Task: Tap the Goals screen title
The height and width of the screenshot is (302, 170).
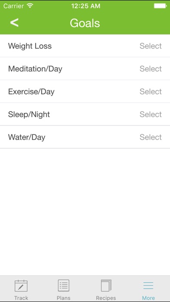Action: coord(85,23)
